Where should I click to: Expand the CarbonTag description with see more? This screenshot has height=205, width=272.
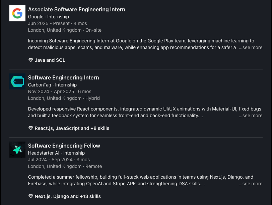point(251,116)
